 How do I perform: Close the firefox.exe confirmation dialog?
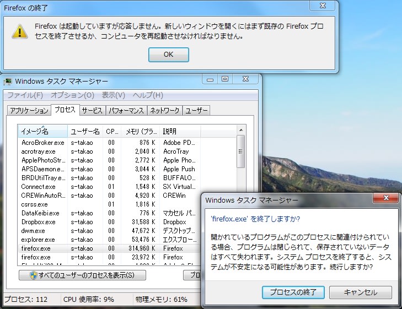tap(386, 198)
